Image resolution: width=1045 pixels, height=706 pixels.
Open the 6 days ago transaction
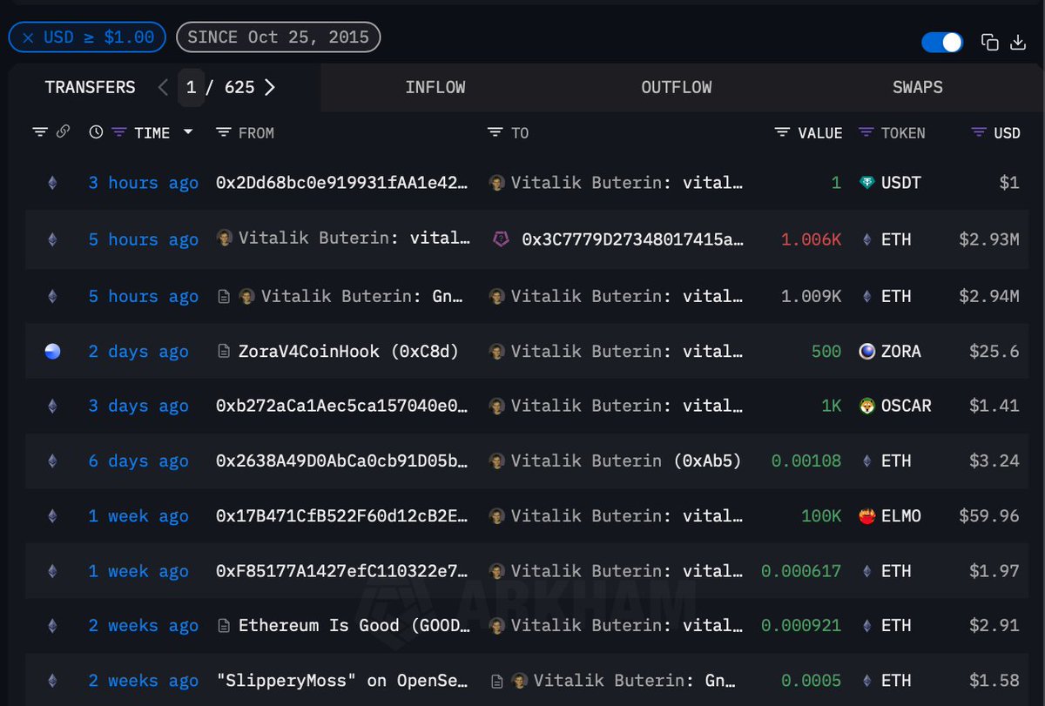[x=138, y=461]
